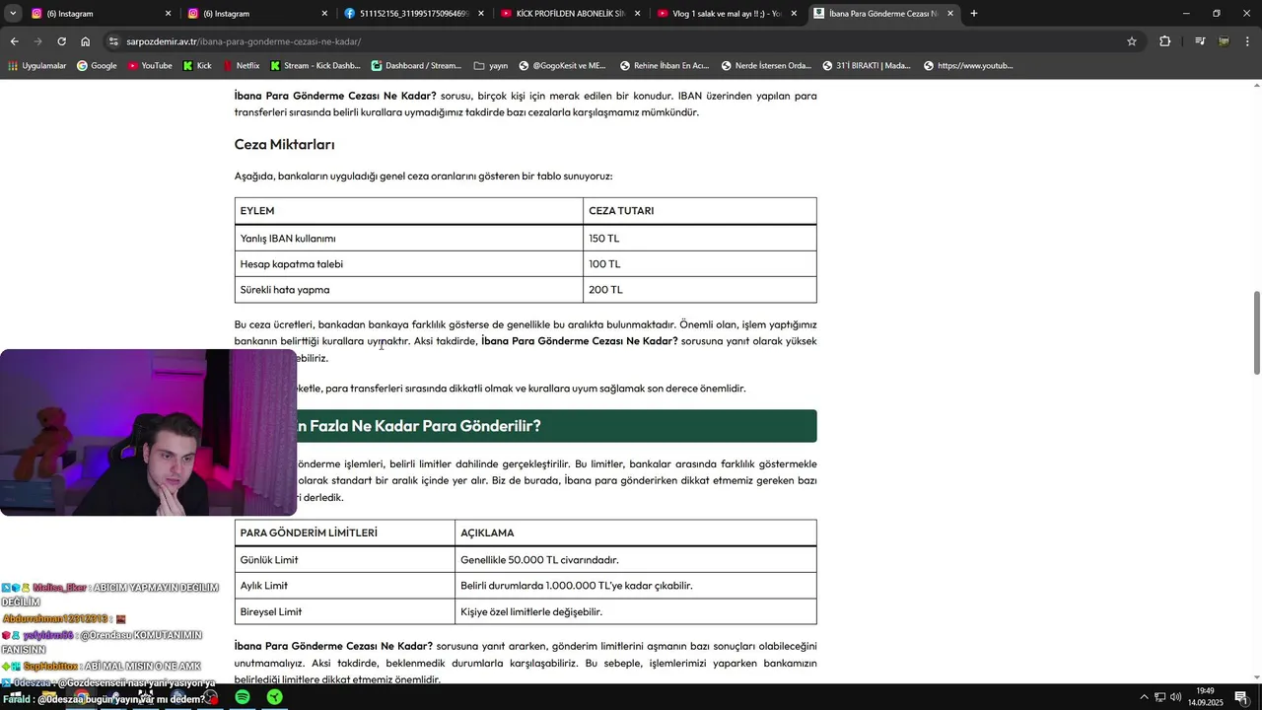The height and width of the screenshot is (710, 1262).
Task: Open the Netflix bookmark
Action: click(x=242, y=66)
